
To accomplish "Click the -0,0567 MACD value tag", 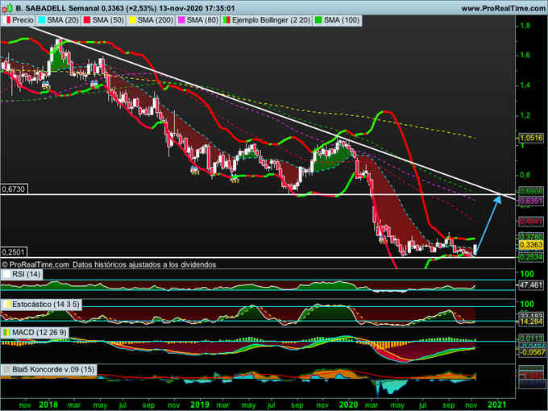I will click(531, 352).
